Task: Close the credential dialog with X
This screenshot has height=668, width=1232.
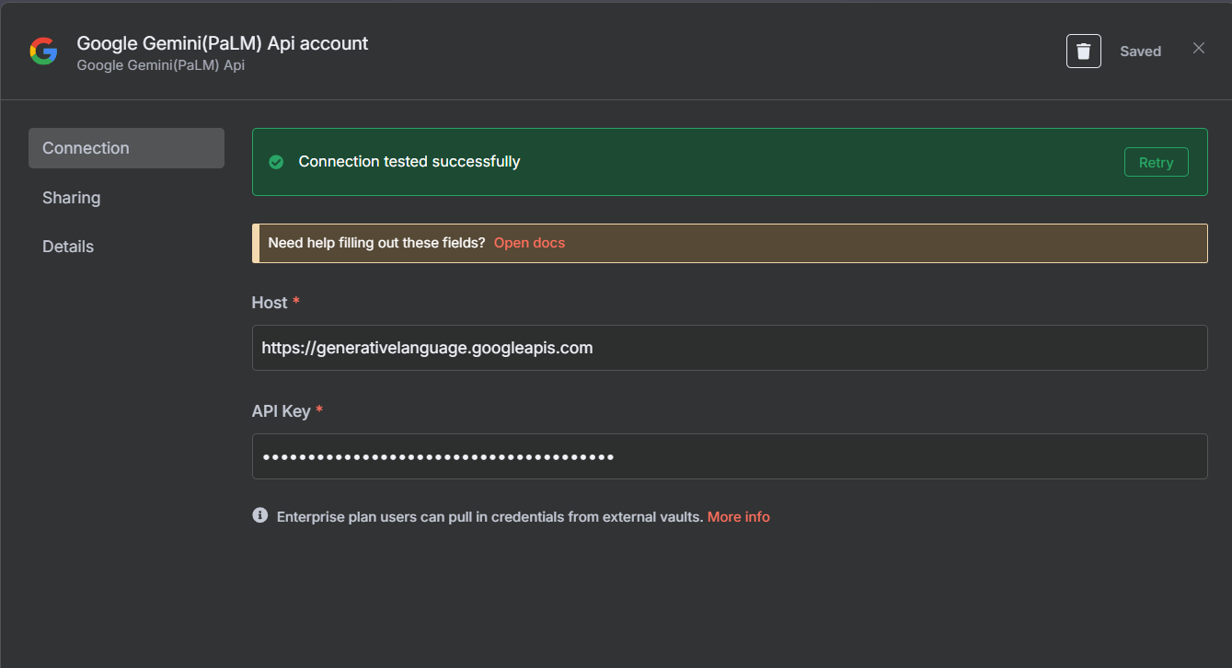Action: click(x=1198, y=48)
